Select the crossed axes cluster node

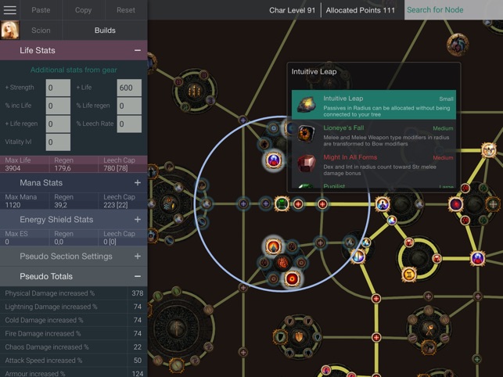tap(429, 329)
